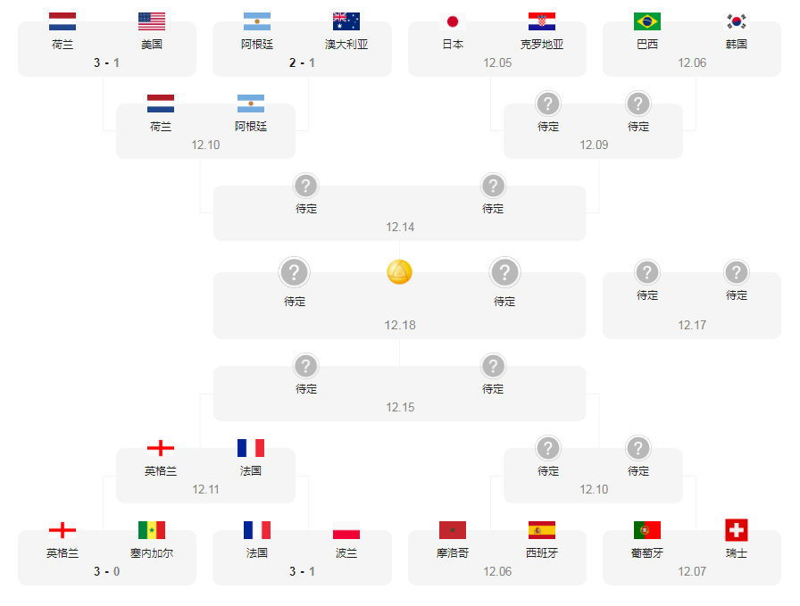Click the Senegal flag icon

[152, 530]
